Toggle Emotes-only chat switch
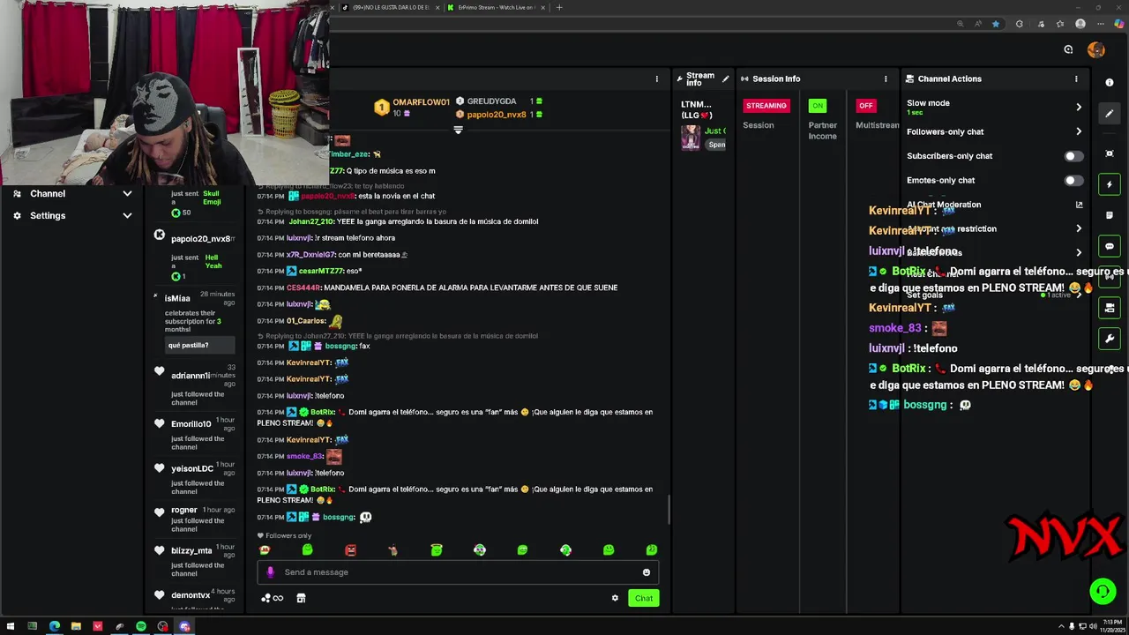This screenshot has width=1129, height=635. click(x=1073, y=181)
